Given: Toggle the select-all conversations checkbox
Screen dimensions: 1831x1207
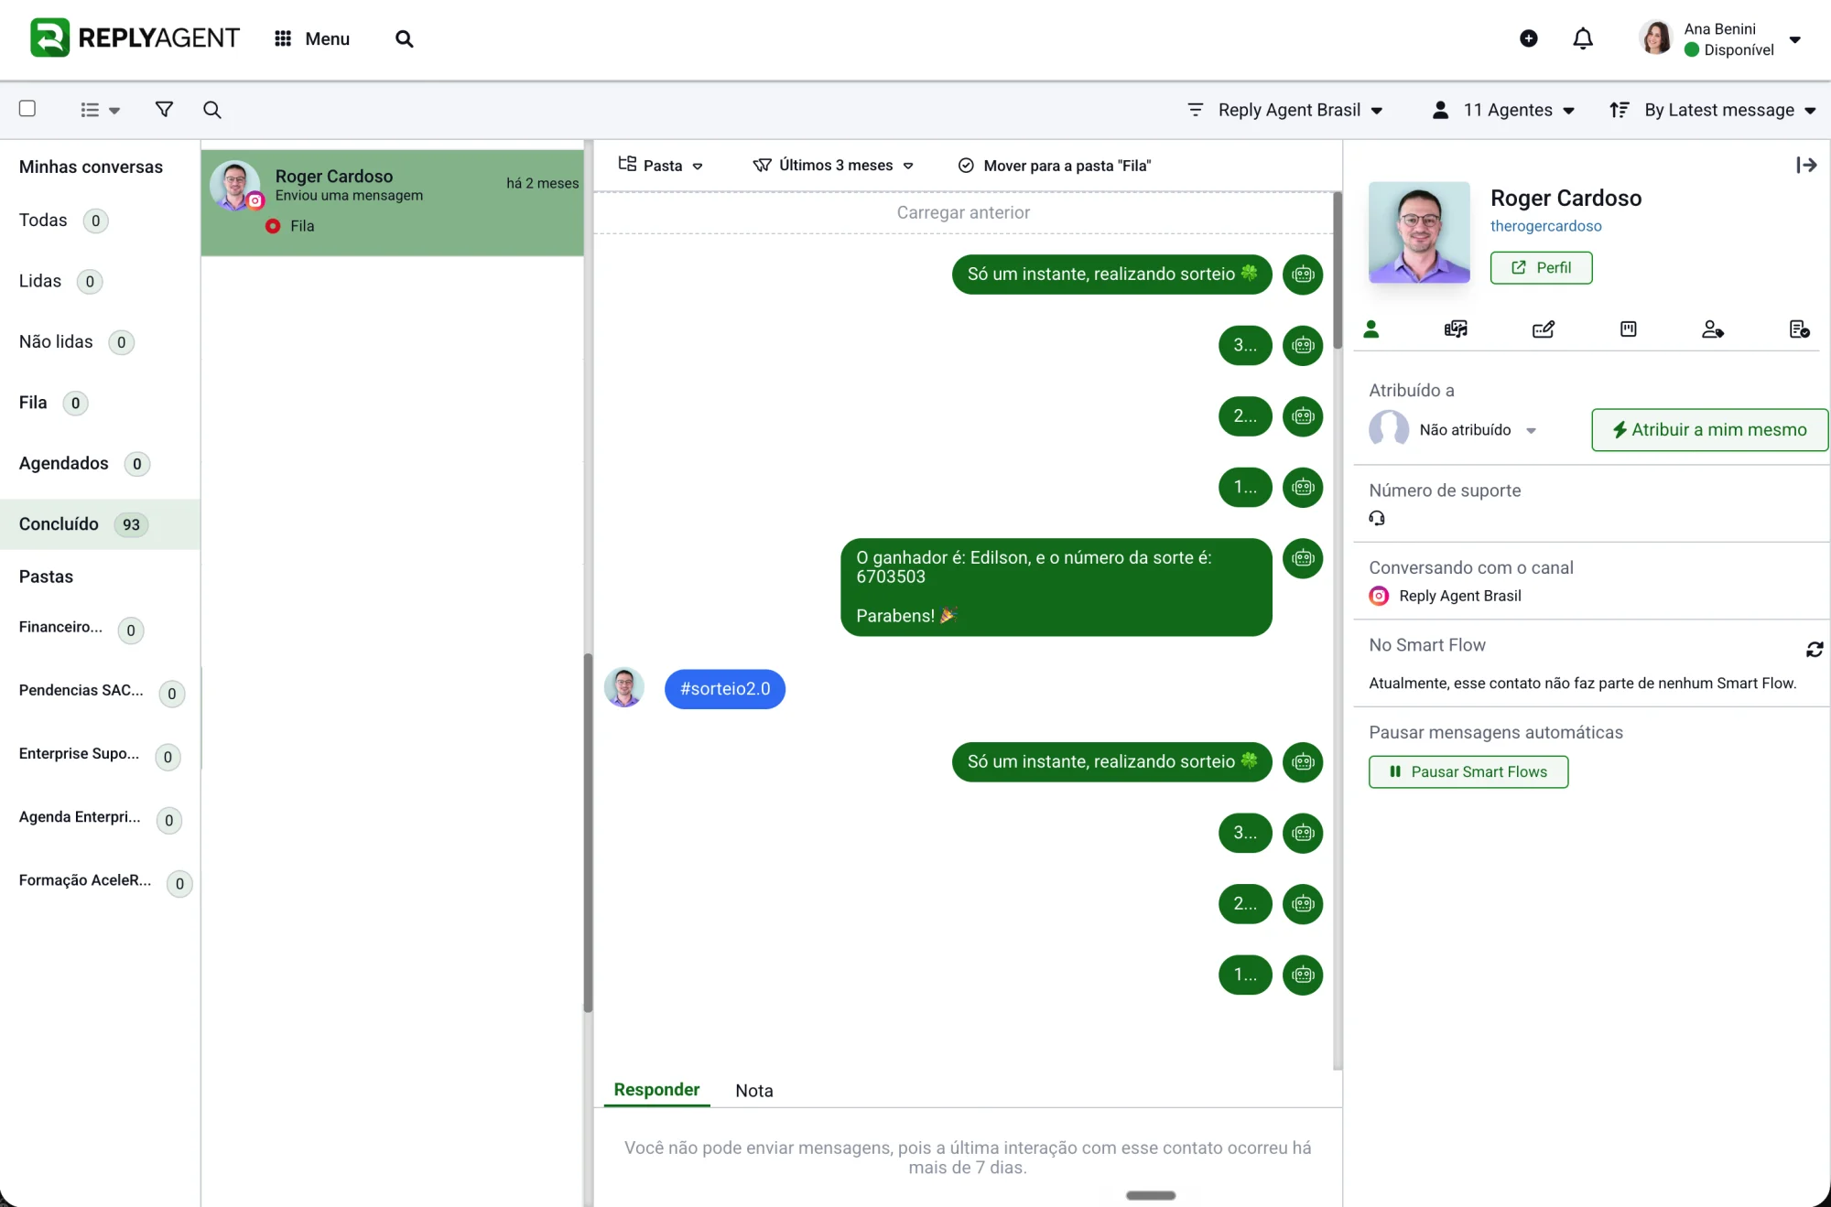Looking at the screenshot, I should [x=27, y=109].
